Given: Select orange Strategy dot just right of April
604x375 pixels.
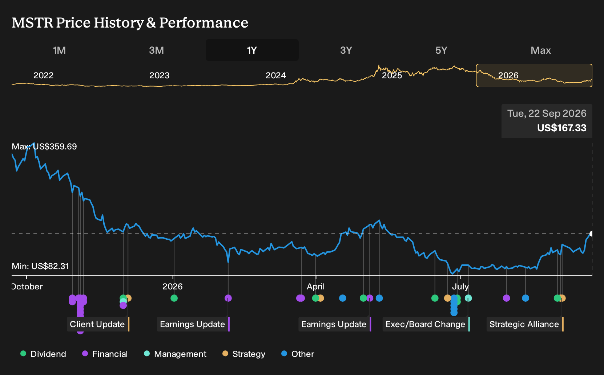Looking at the screenshot, I should pos(321,298).
